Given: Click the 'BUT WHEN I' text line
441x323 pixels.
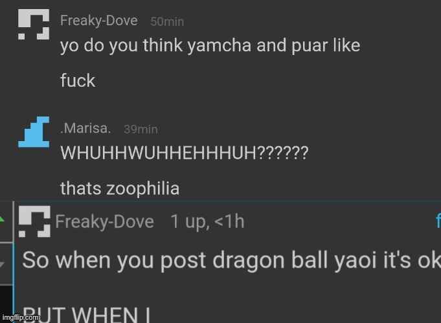Looking at the screenshot, I should point(87,315).
